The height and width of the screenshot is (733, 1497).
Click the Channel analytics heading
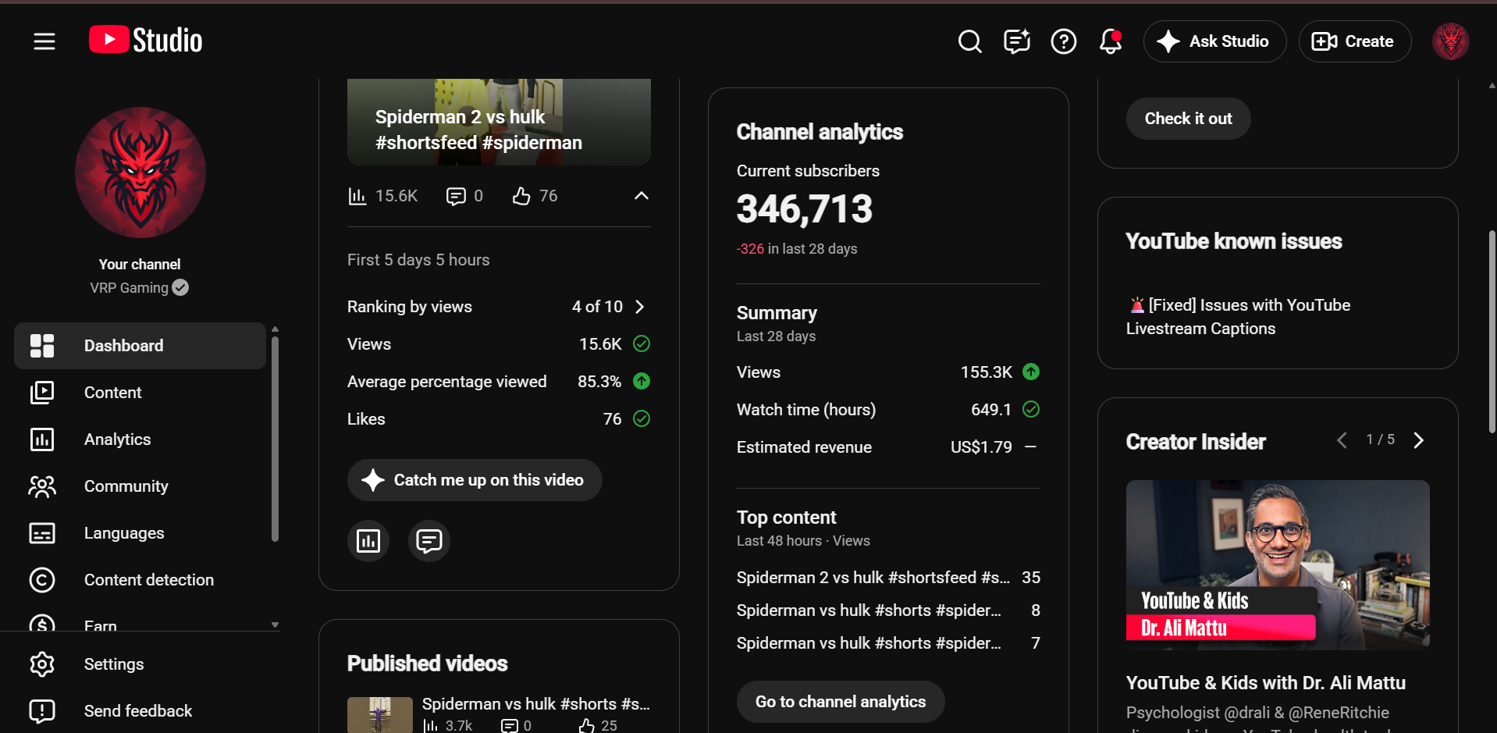820,132
